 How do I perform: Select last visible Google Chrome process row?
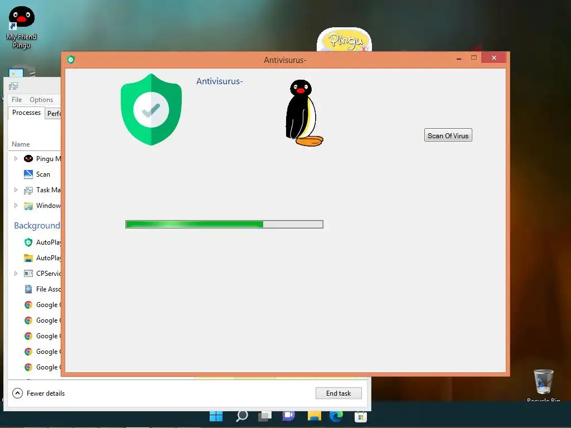[35, 367]
